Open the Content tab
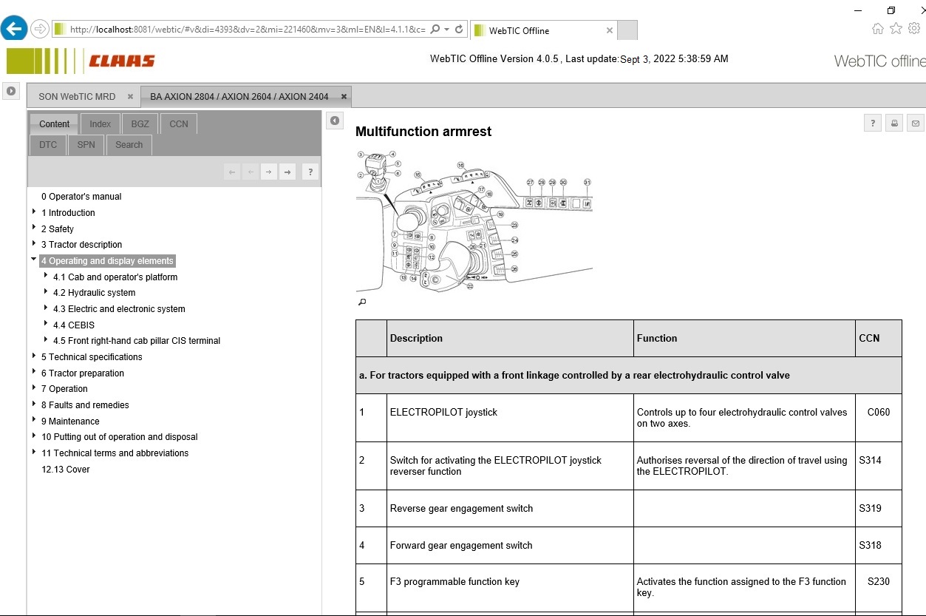 (x=54, y=123)
